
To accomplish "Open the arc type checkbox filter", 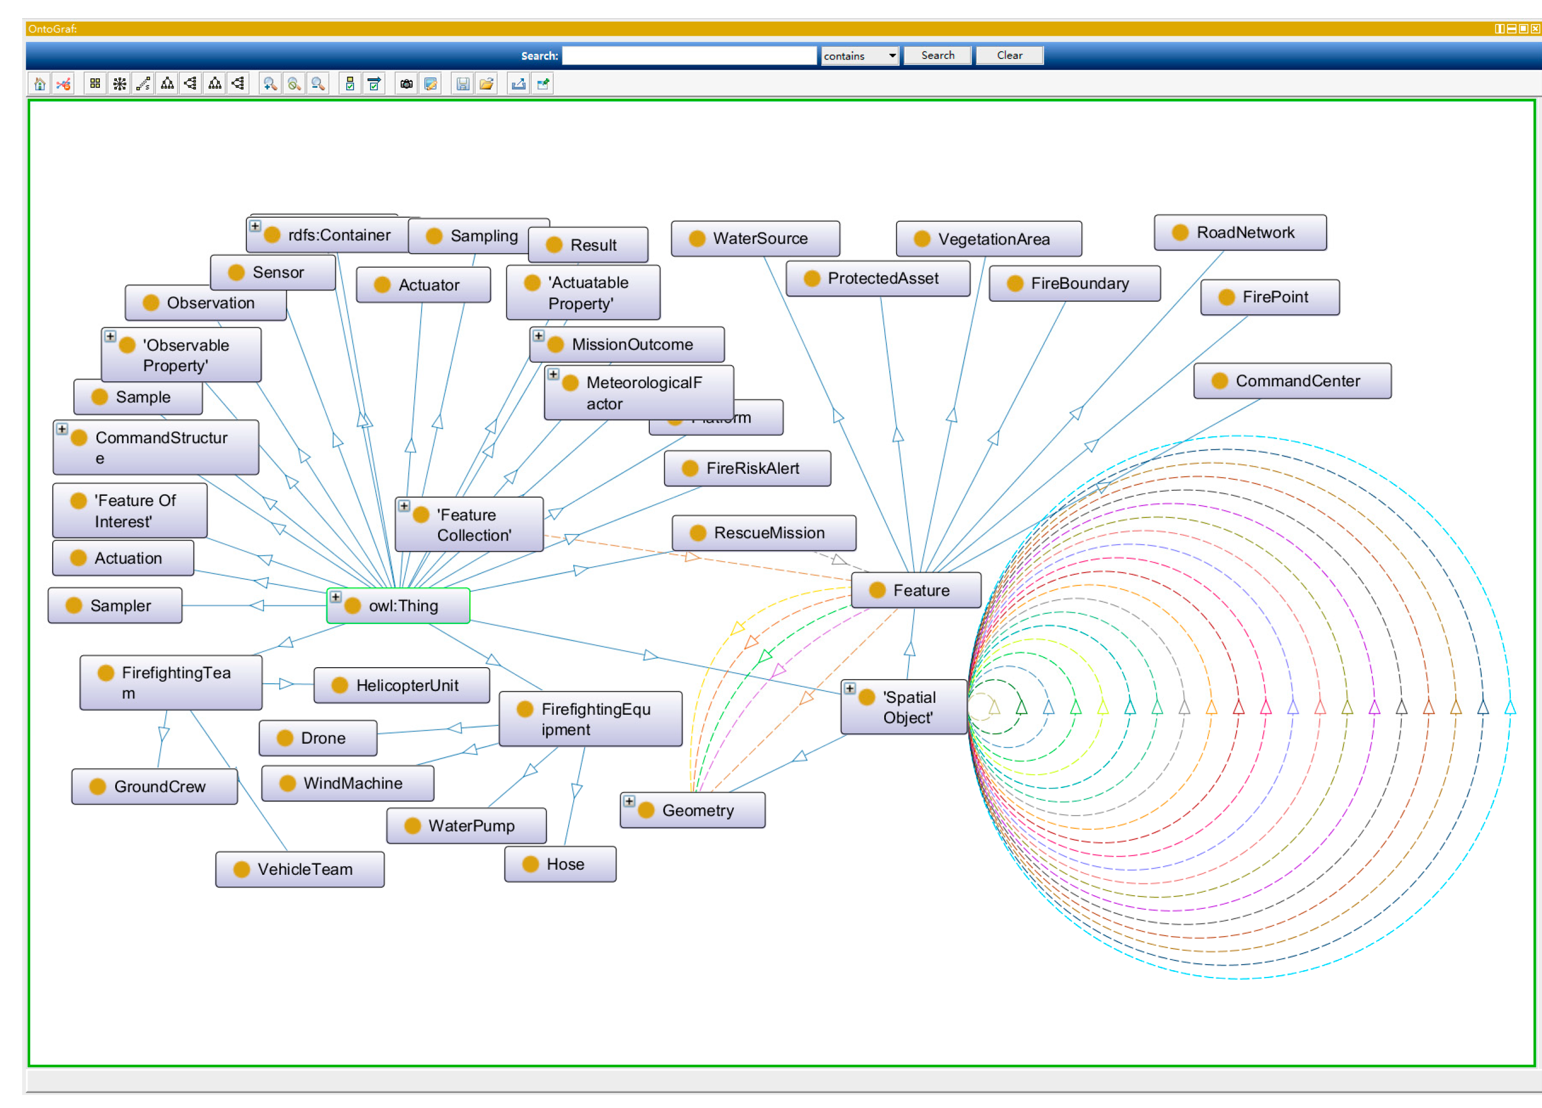I will [x=374, y=83].
